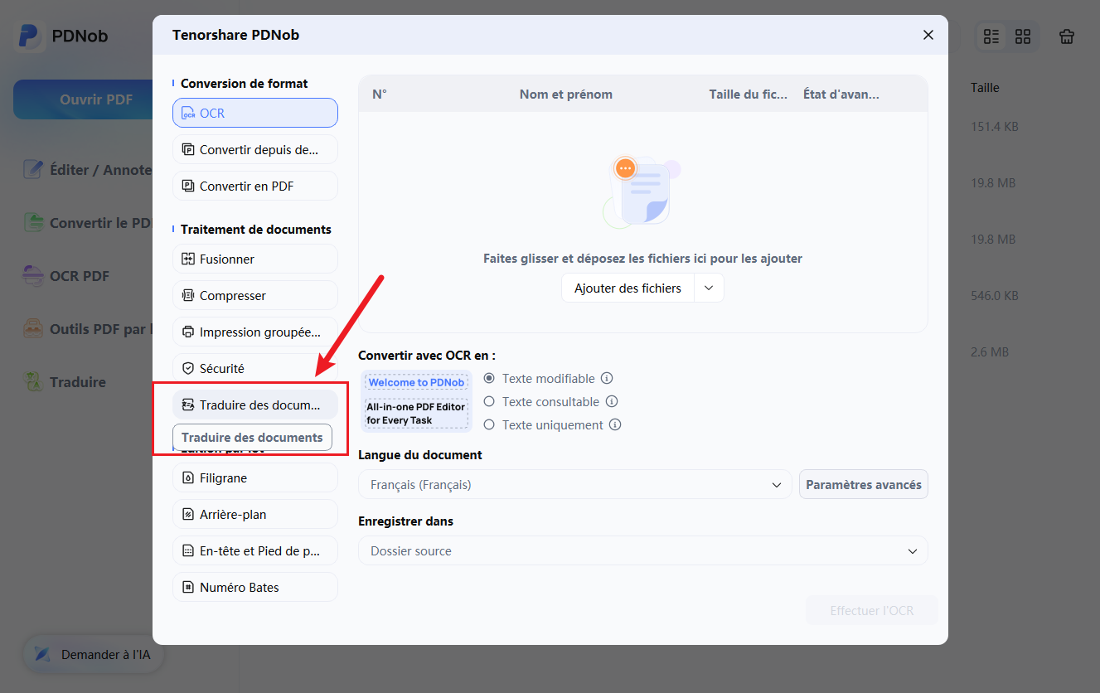Click the Outils PDF par lot toolbox icon

point(32,329)
